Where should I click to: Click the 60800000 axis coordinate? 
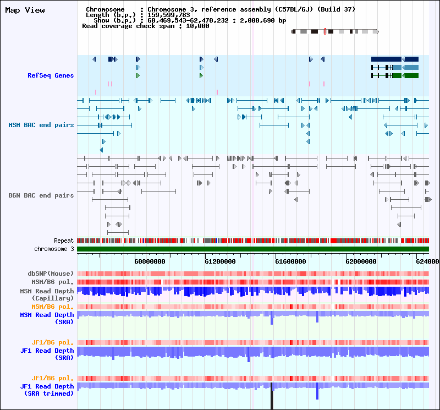pos(150,261)
